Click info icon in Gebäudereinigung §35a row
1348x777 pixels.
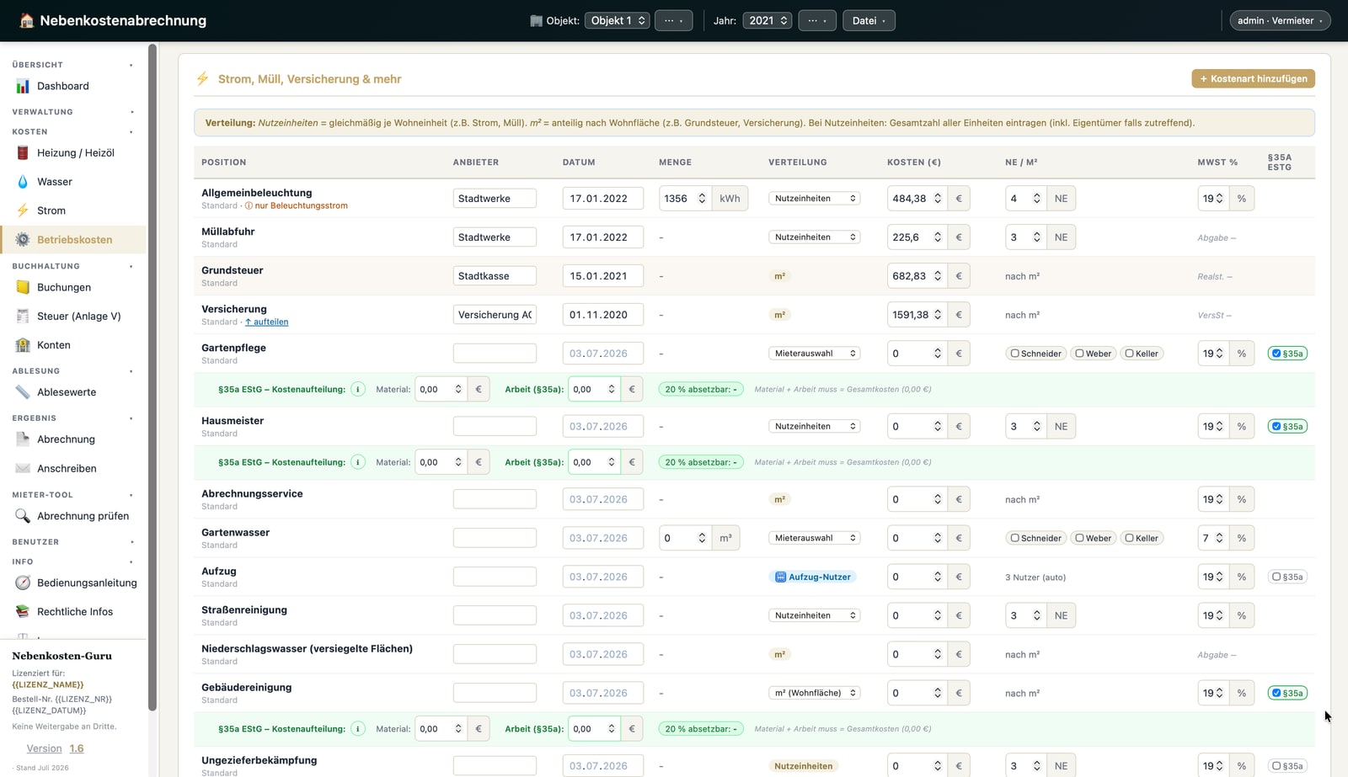pos(358,729)
